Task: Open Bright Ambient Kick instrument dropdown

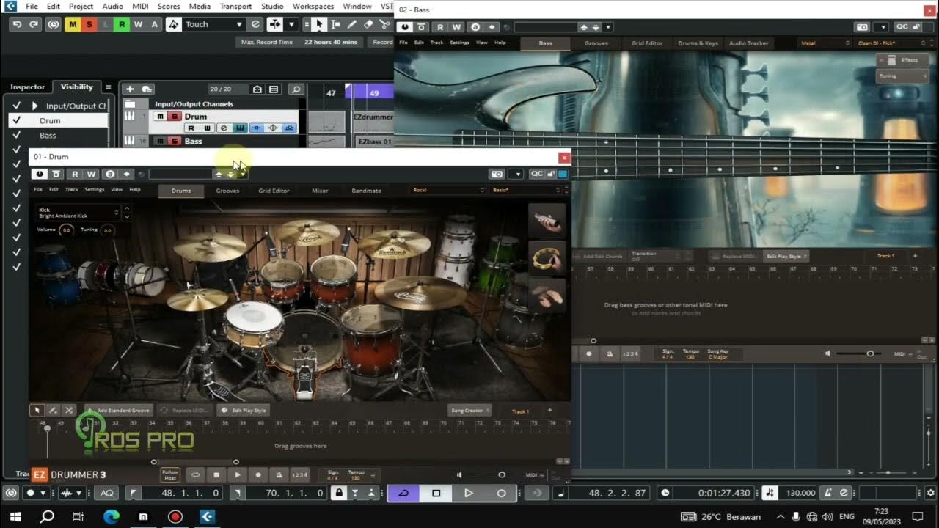Action: (78, 213)
